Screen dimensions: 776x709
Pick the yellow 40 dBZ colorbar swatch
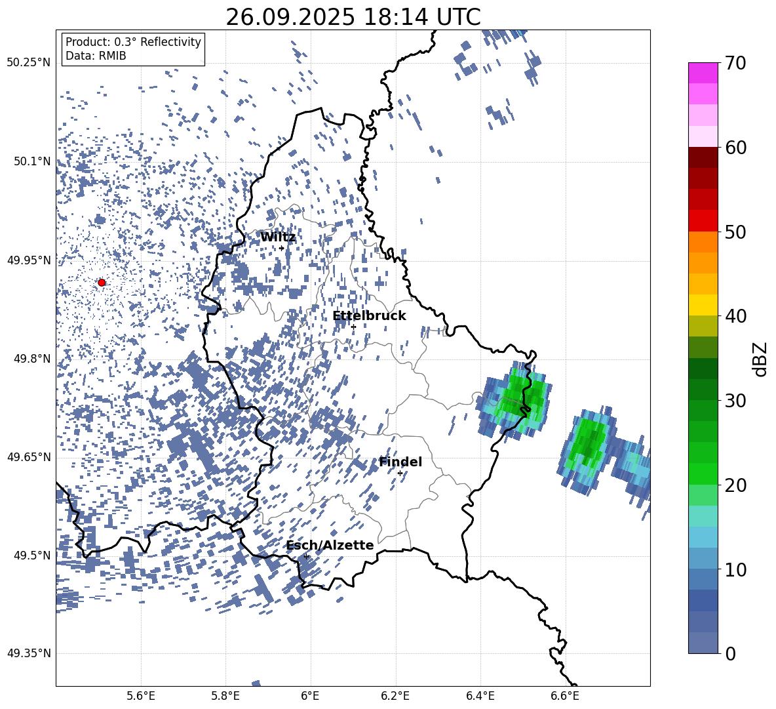point(703,305)
